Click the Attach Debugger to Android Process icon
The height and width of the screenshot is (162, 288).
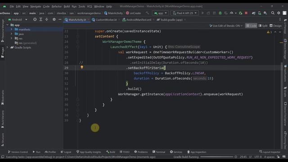(240, 13)
